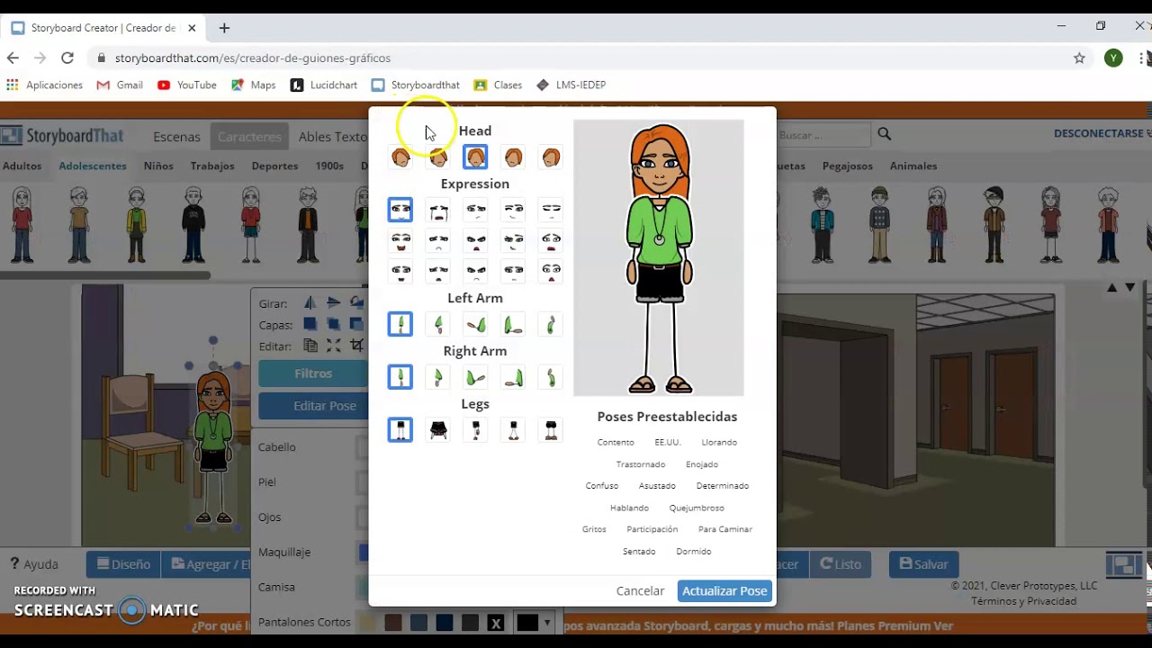The height and width of the screenshot is (648, 1152).
Task: Switch to Deportes character category
Action: pyautogui.click(x=274, y=166)
